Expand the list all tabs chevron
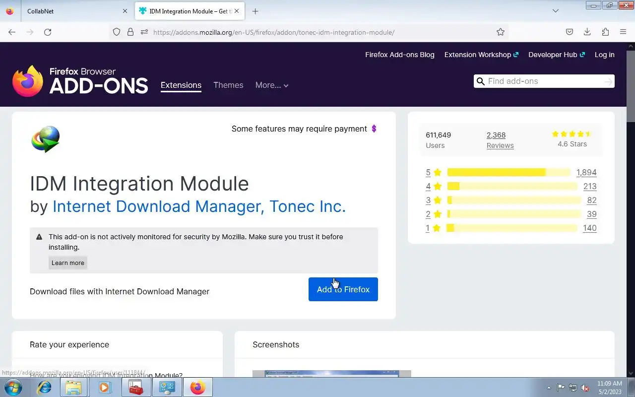Viewport: 635px width, 397px height. tap(556, 11)
